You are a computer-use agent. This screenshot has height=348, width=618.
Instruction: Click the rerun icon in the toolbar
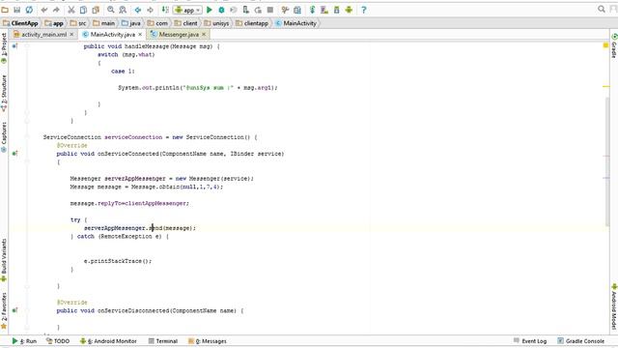click(x=258, y=10)
